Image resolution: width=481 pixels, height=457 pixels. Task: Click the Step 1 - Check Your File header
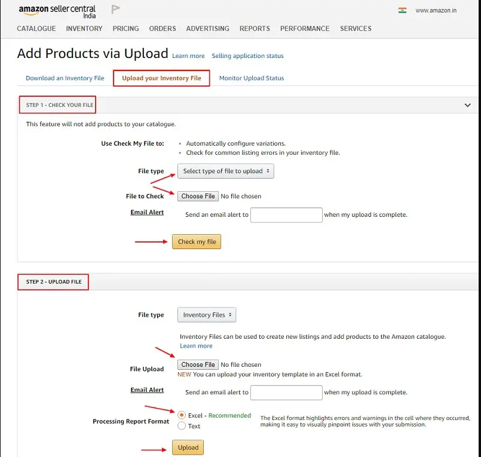click(60, 105)
